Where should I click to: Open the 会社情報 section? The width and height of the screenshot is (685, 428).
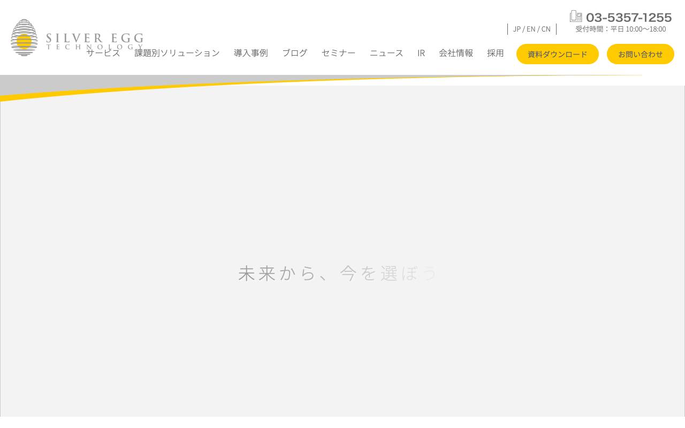click(x=455, y=52)
